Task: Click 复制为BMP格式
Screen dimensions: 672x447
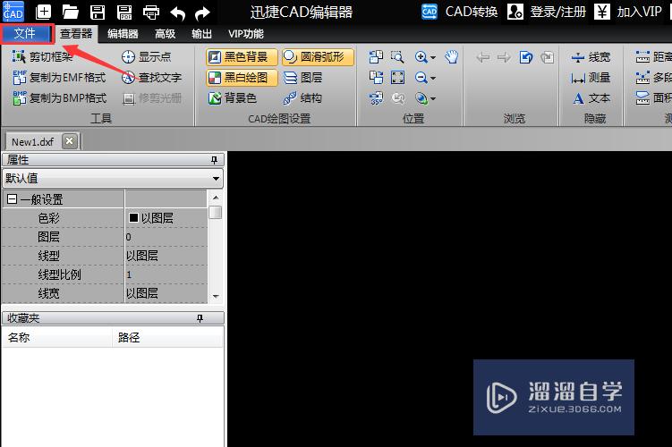Action: pyautogui.click(x=59, y=98)
